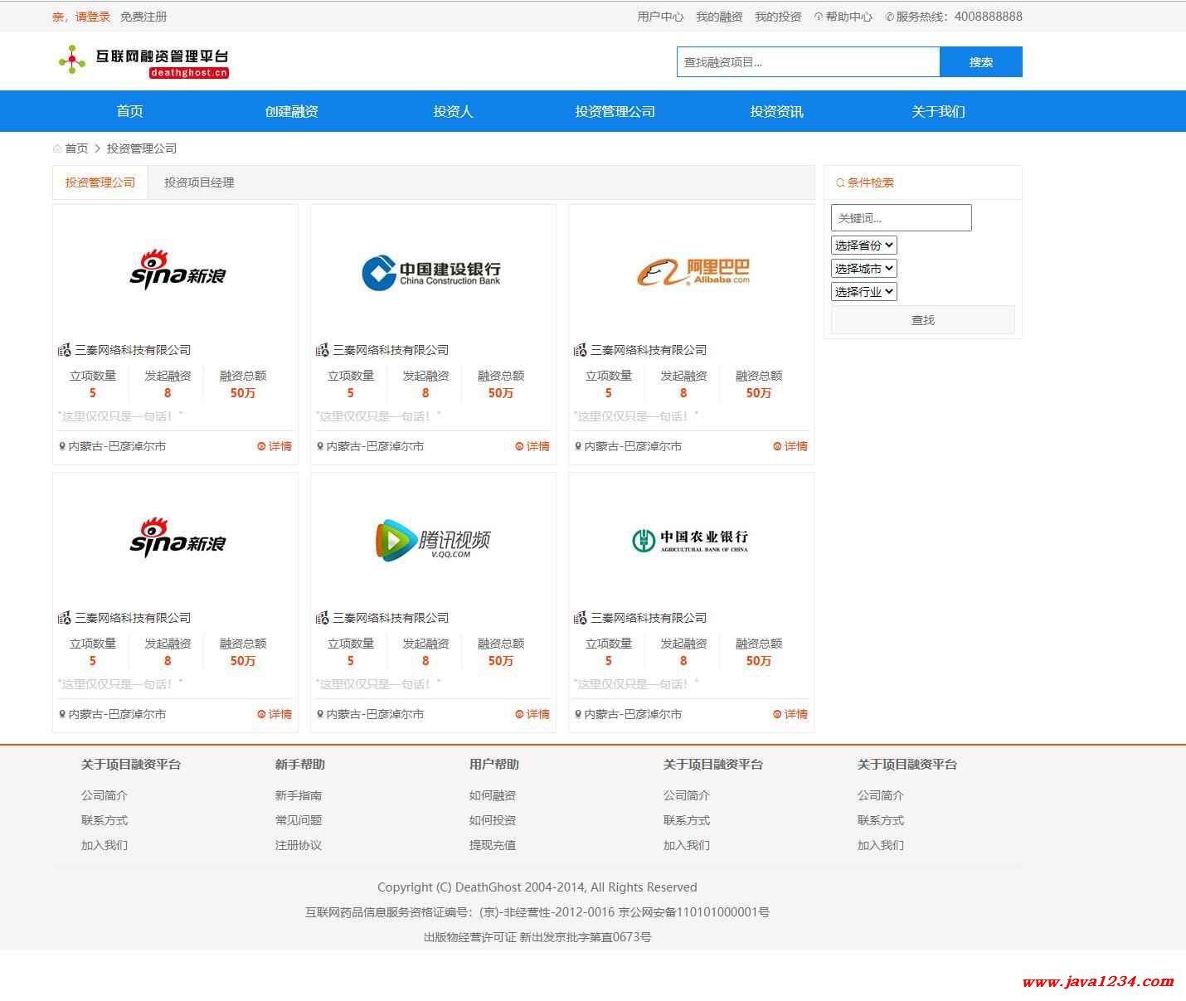Open the Tencent Video logo card image
Screen dimensions: 1186x1001
click(x=432, y=540)
